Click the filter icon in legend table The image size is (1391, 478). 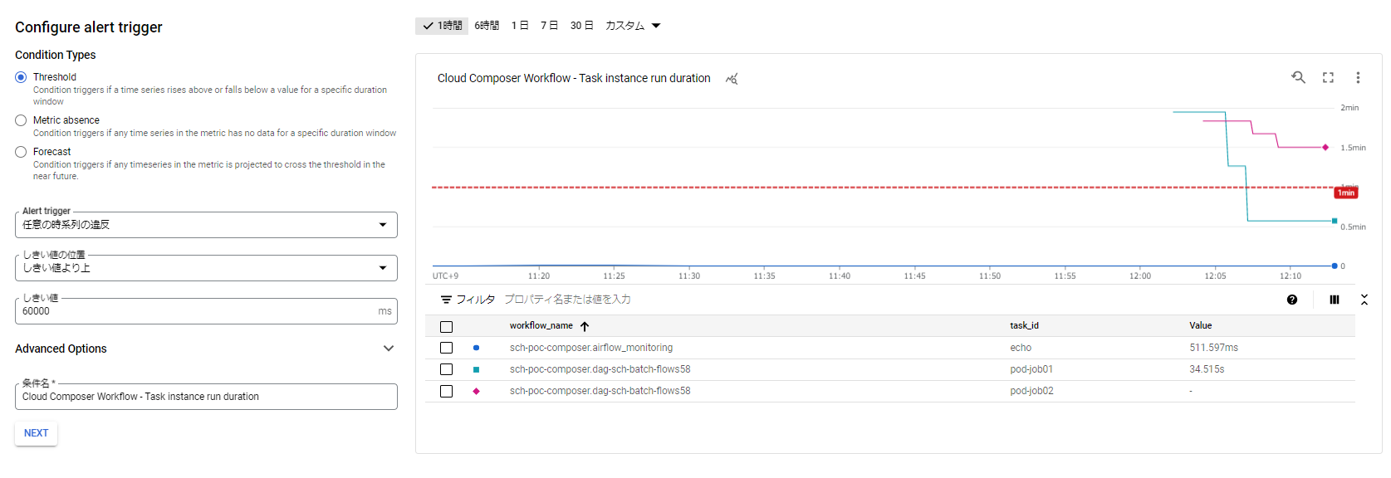click(x=446, y=300)
